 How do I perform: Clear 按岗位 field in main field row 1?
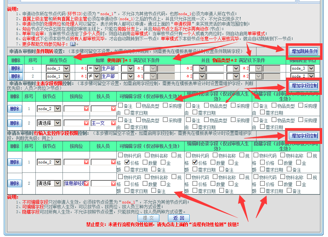[86, 109]
